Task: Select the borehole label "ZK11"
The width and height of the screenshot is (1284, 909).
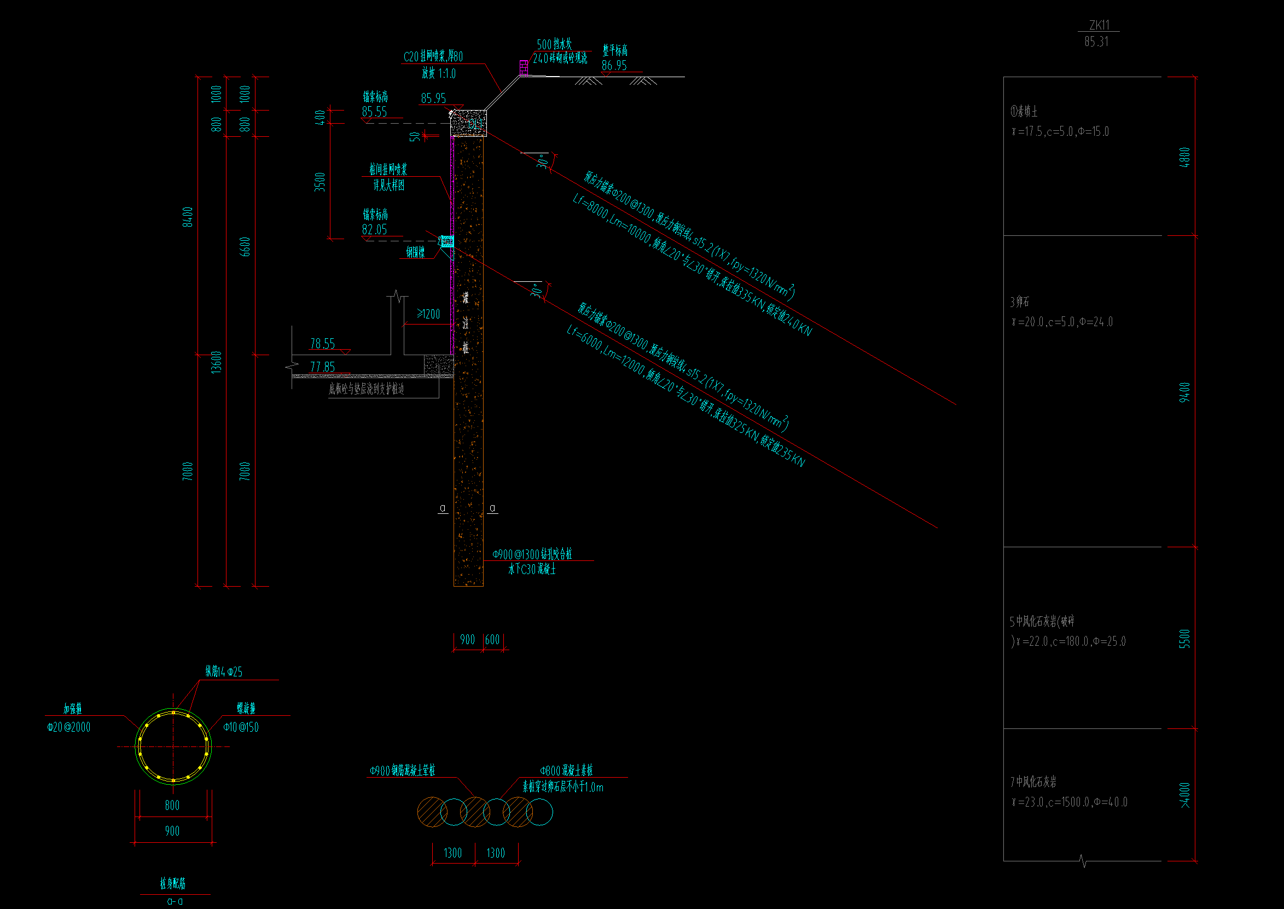Action: coord(1099,25)
